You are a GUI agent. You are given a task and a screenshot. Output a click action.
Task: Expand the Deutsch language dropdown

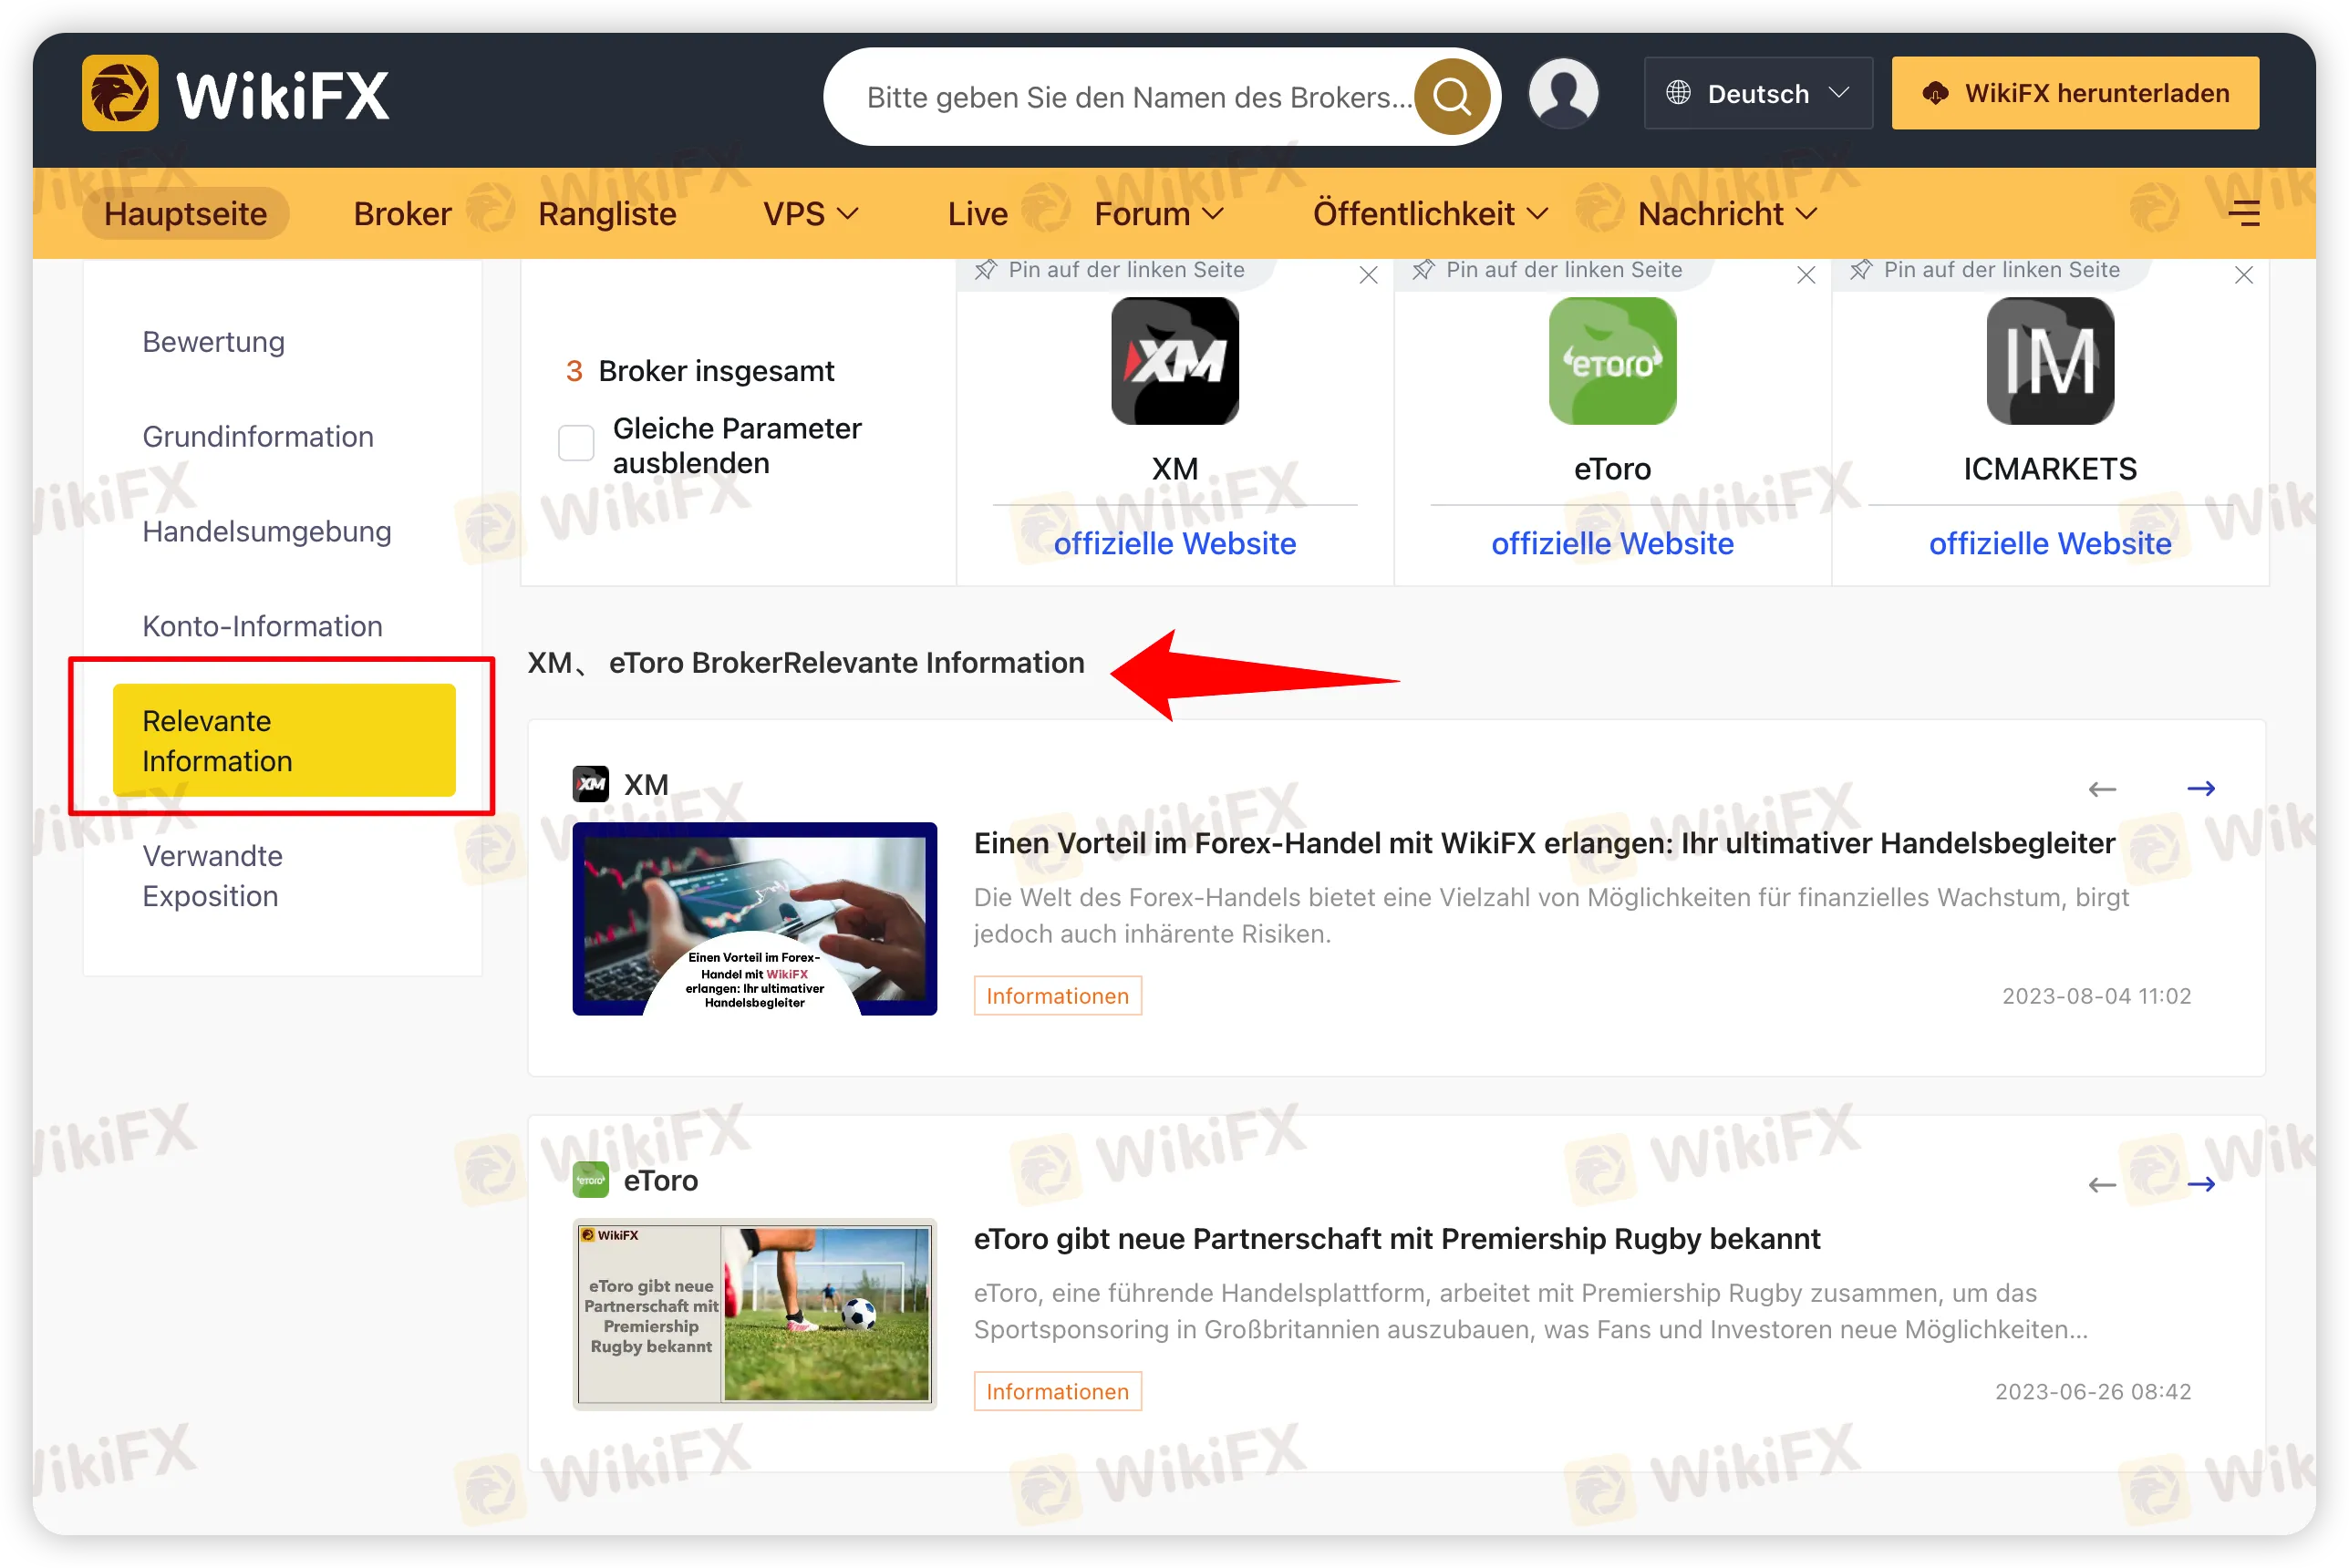[1757, 94]
